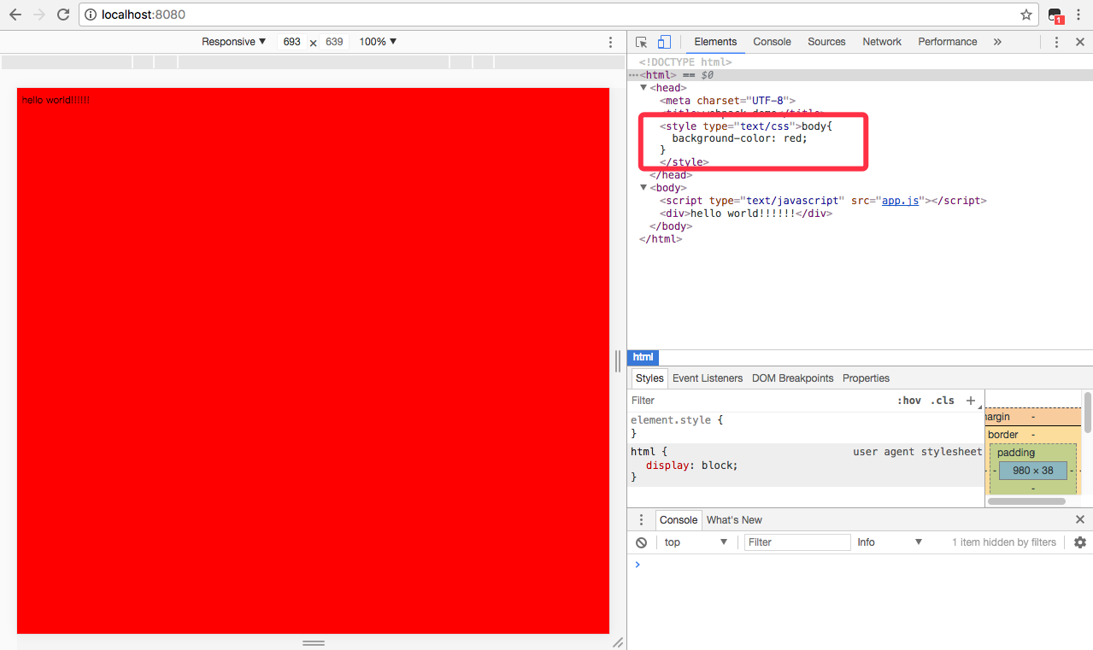Select the meta charset UTF-8 node
The height and width of the screenshot is (650, 1093).
[727, 101]
